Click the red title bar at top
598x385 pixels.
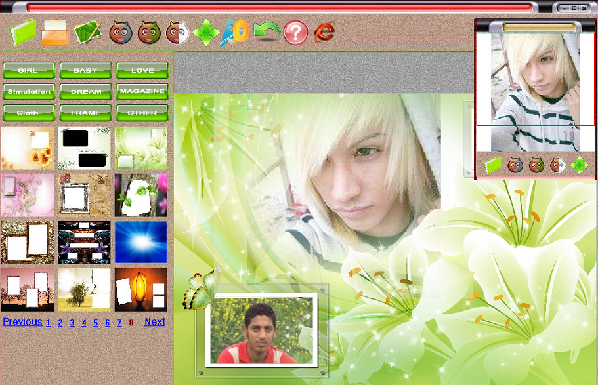click(279, 8)
